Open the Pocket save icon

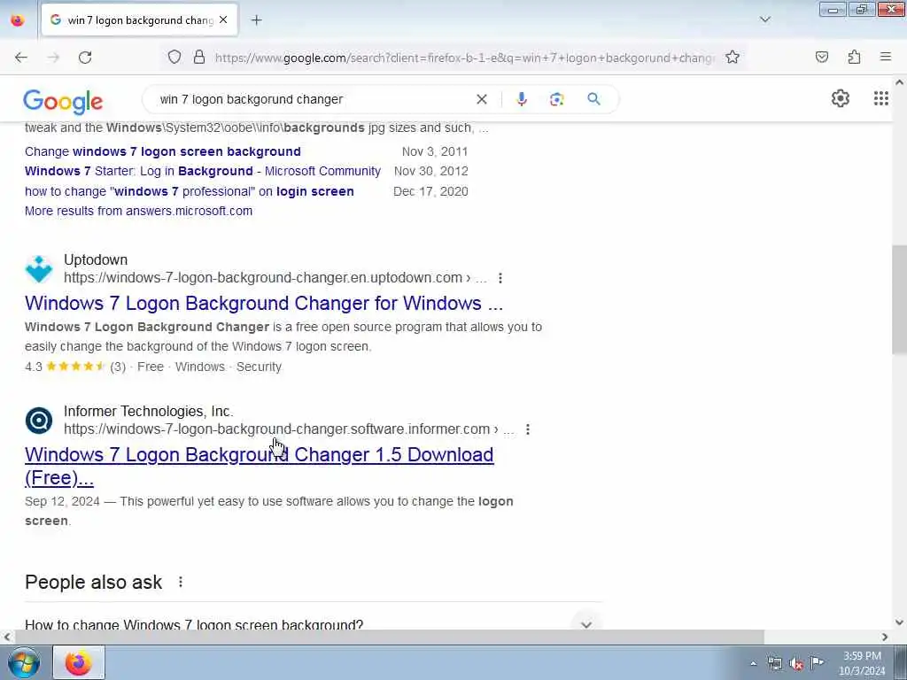coord(821,57)
